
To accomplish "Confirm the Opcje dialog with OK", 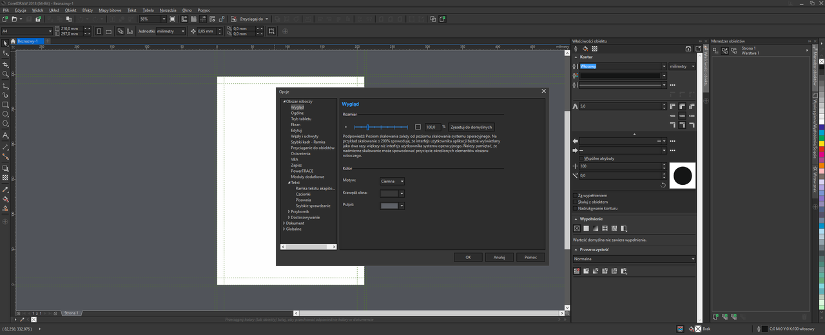I will click(x=468, y=257).
